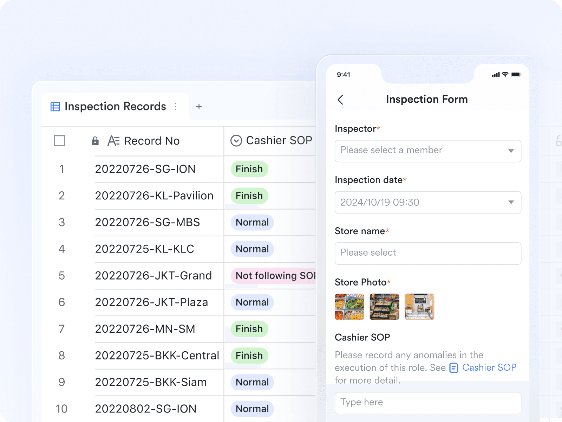Click the Finish tag for 20220726-MN-SM
This screenshot has width=562, height=422.
point(249,329)
